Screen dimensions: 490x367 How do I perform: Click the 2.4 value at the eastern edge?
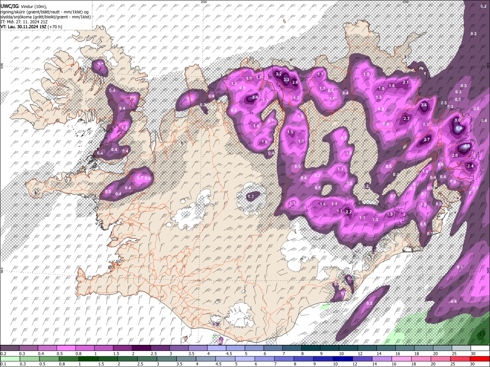471,166
